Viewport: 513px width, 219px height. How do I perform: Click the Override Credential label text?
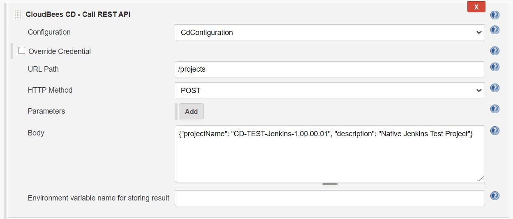coord(60,51)
